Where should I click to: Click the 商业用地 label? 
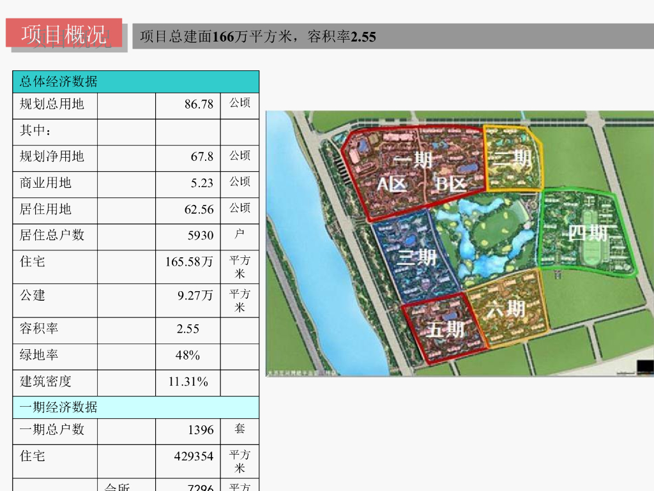pyautogui.click(x=45, y=183)
